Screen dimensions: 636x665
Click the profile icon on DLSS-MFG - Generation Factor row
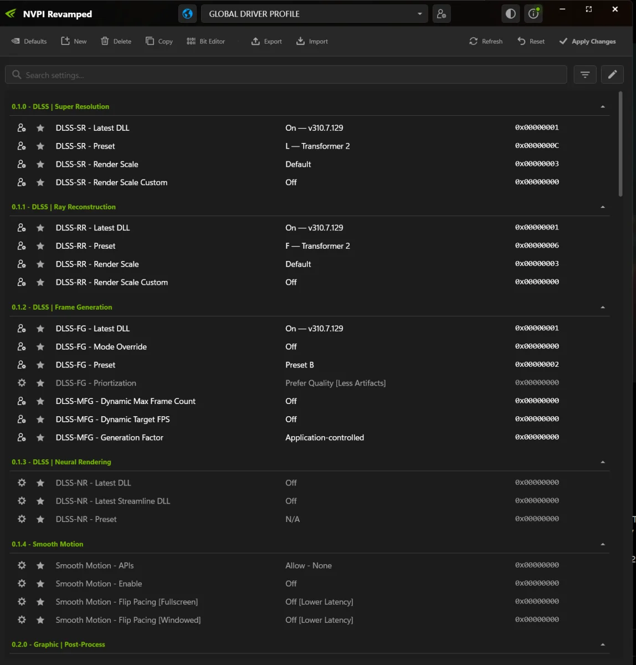tap(22, 438)
